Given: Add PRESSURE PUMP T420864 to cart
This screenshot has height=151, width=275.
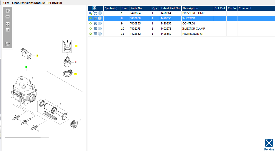Looking at the screenshot, I should click(95, 13).
